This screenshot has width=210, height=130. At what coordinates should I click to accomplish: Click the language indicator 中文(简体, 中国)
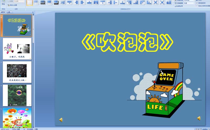click(x=32, y=129)
